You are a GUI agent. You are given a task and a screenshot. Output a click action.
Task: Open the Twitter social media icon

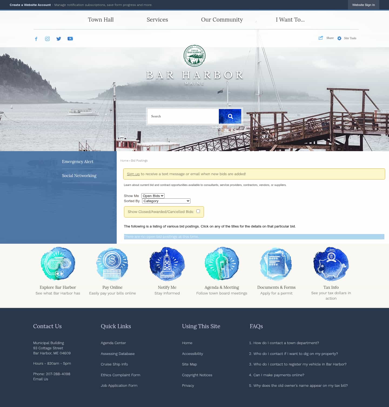[x=59, y=39]
